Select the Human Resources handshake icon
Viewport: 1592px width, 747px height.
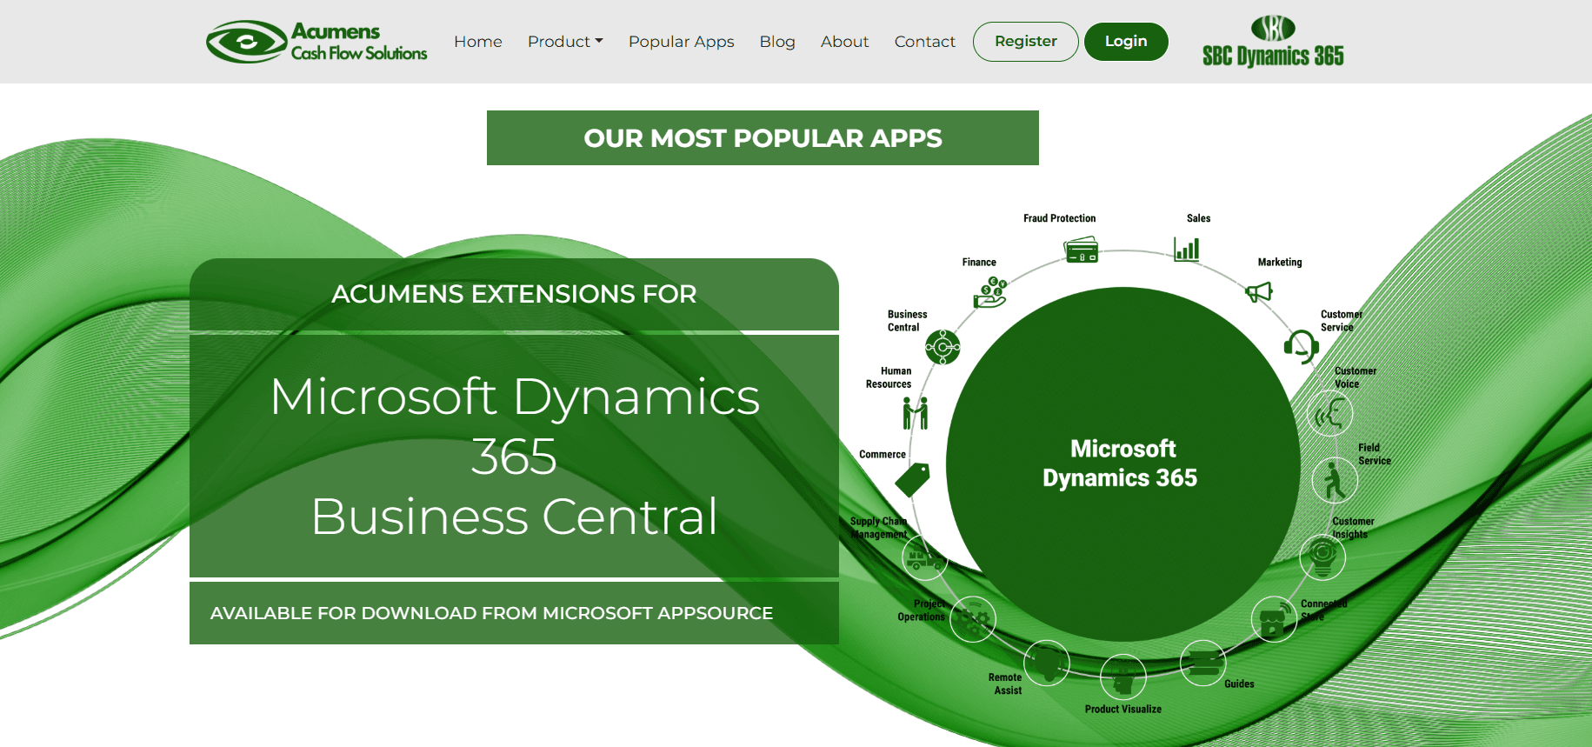(916, 413)
